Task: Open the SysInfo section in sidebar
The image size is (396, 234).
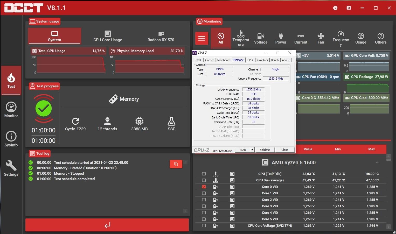Action: point(11,139)
